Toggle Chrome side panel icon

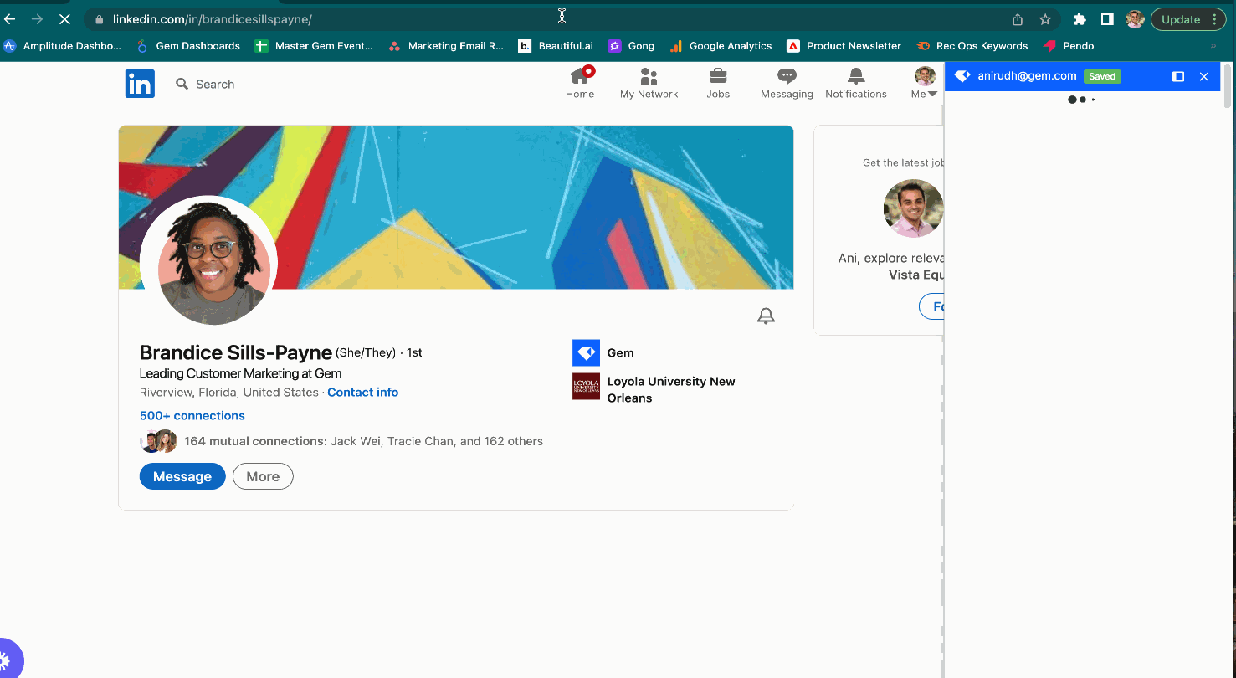point(1107,19)
